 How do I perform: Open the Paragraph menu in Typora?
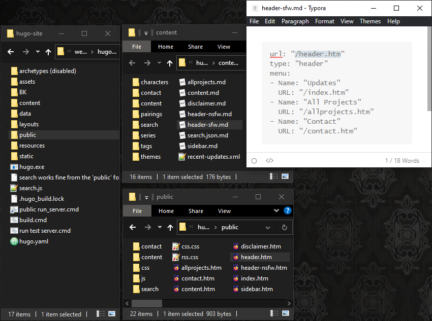[295, 21]
